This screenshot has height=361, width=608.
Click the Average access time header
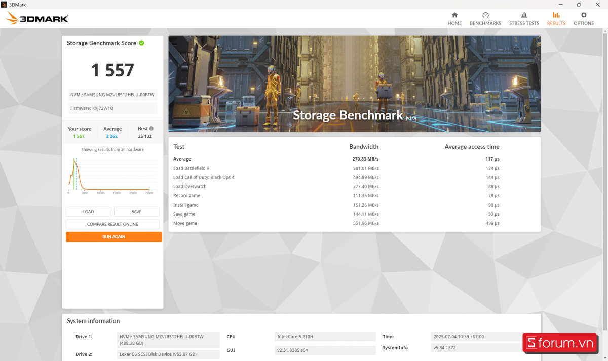point(472,147)
